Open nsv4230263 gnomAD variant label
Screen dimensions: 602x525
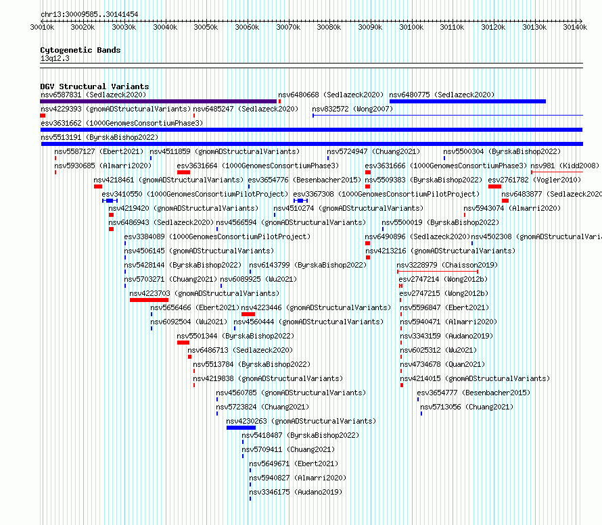click(301, 421)
